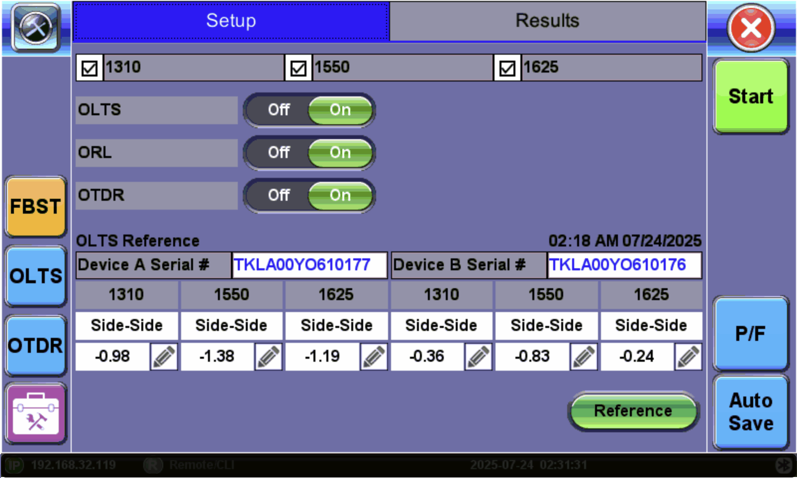This screenshot has width=797, height=478.
Task: Click the green Reference button
Action: coord(633,411)
